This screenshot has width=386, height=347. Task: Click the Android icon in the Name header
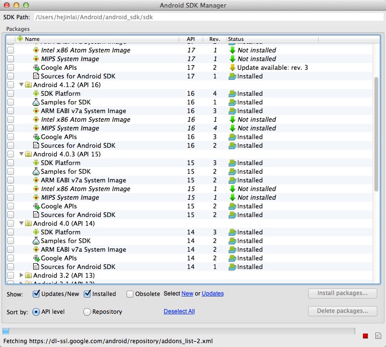(20, 39)
